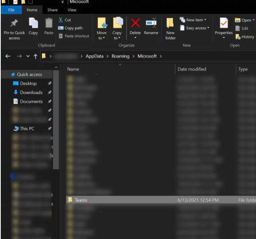The height and width of the screenshot is (239, 256).
Task: Sort by the Type column header
Action: pos(243,69)
